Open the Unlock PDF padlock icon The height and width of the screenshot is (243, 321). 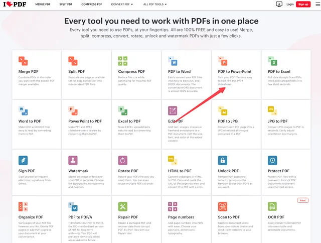click(223, 160)
